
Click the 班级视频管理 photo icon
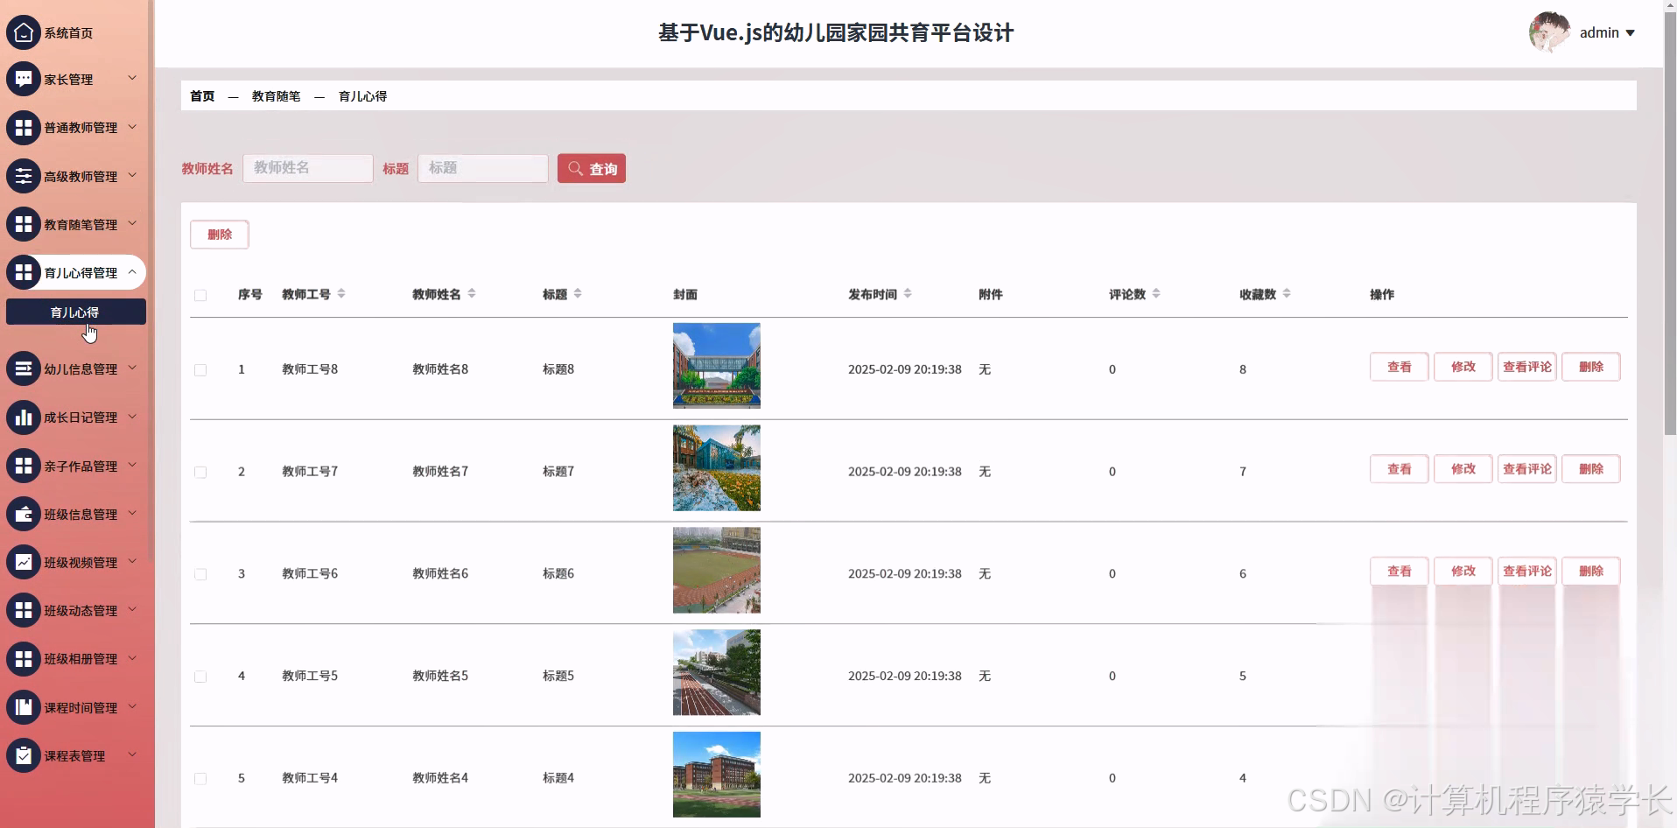[x=24, y=562]
